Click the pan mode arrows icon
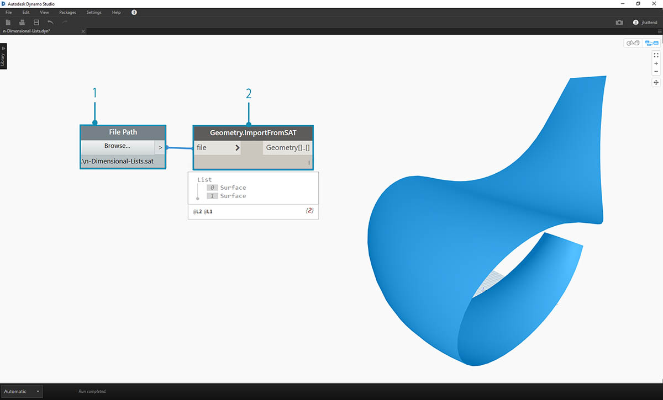Screen dimensions: 663x400 pyautogui.click(x=656, y=82)
